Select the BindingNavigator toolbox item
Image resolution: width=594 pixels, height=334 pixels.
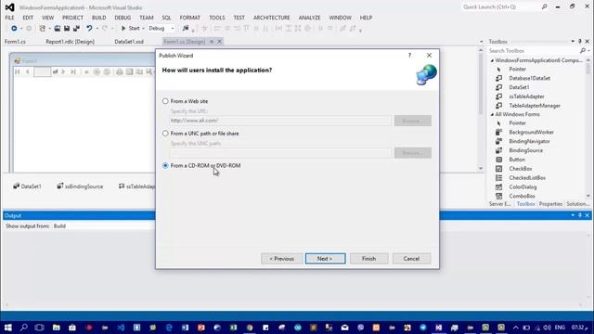529,141
